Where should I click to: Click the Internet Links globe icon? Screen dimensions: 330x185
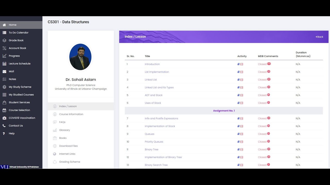[x=55, y=154]
